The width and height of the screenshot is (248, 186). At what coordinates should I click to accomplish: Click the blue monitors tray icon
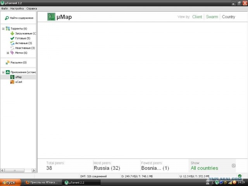pyautogui.click(x=221, y=183)
